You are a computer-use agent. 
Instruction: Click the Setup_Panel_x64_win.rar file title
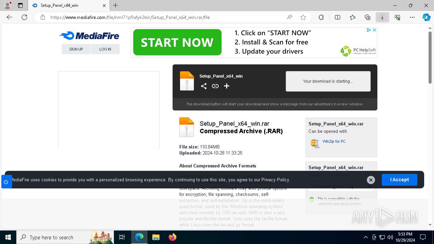(x=235, y=124)
